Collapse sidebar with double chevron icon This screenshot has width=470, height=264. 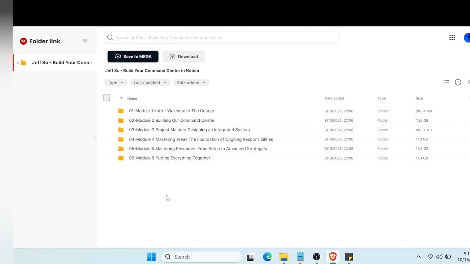click(x=85, y=41)
